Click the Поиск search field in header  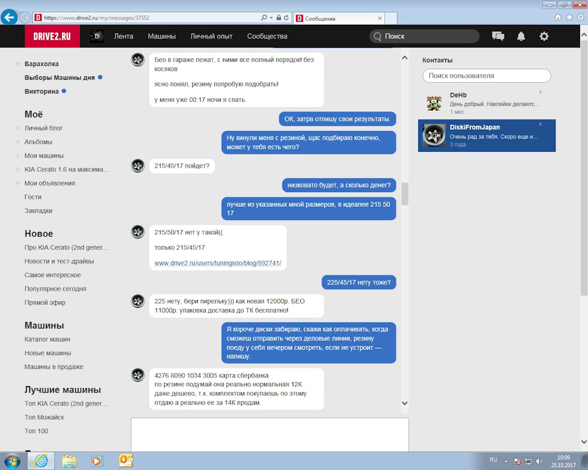click(x=424, y=36)
